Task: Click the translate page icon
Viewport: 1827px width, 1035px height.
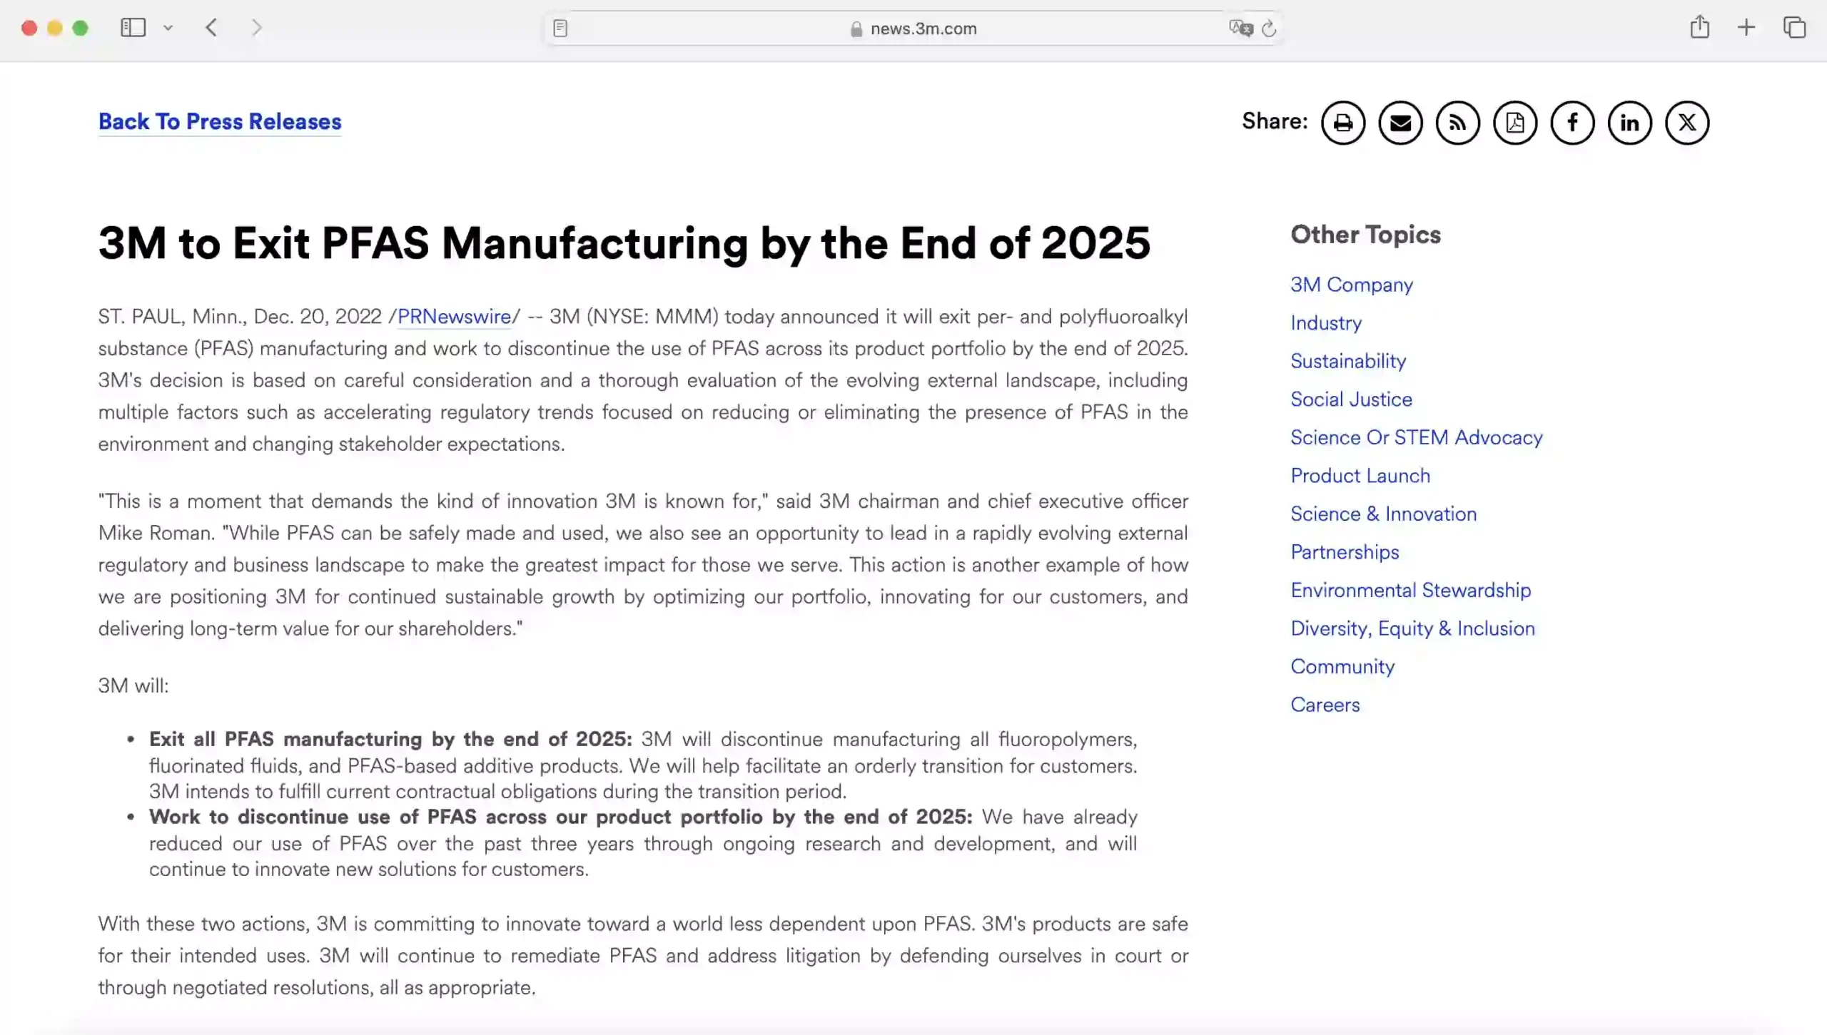Action: click(1240, 29)
